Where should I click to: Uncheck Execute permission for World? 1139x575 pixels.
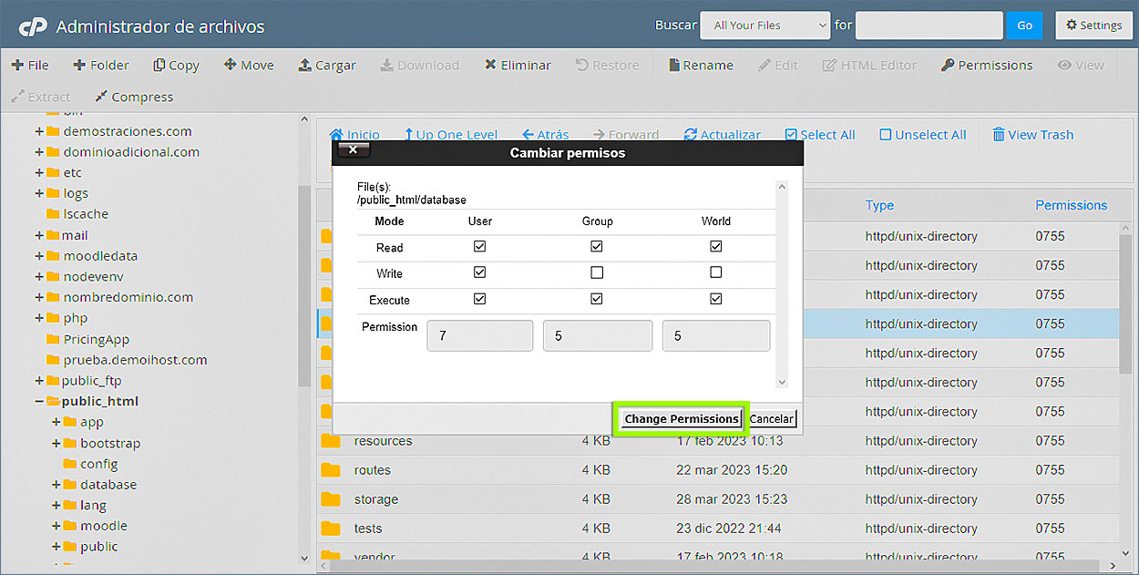click(716, 299)
